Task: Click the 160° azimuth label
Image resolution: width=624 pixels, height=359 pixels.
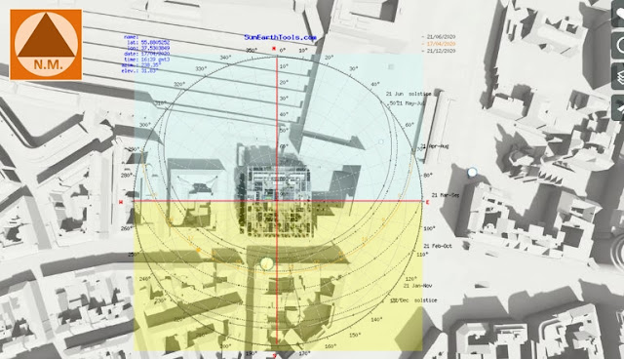Action: pos(331,346)
